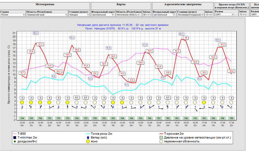Select the Метеограммы section header
Screen dimensions: 259x152
[45, 4]
